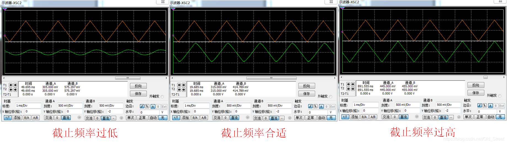The width and height of the screenshot is (507, 144).
Task: Click horizontal scrollbar thumb in middle oscilloscope
Action: coord(271,78)
